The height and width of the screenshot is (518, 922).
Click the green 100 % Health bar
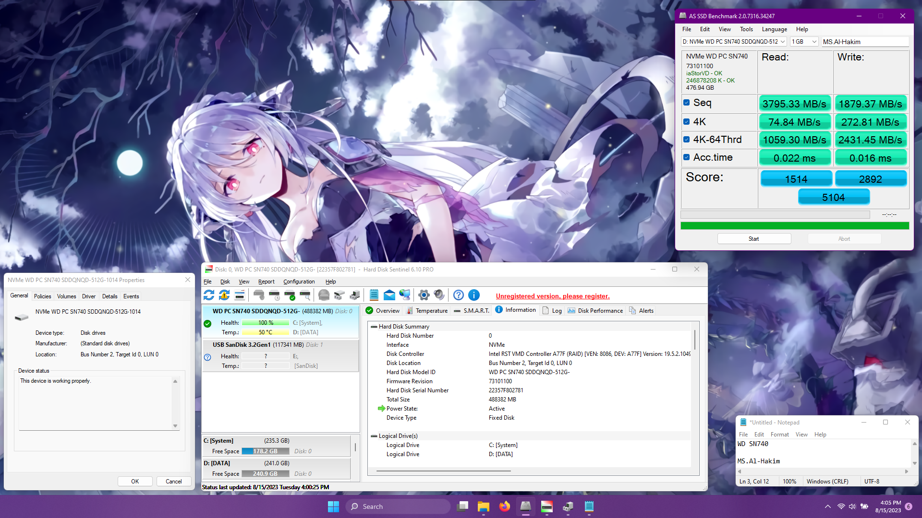[266, 323]
